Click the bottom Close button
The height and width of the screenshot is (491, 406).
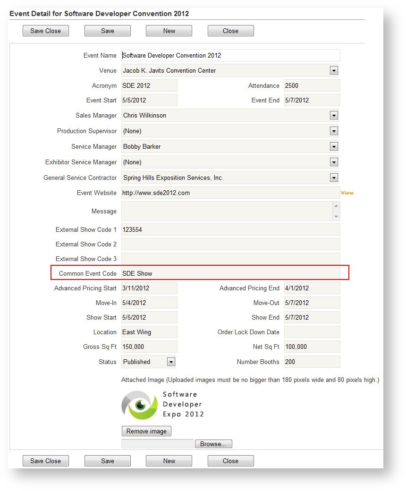[230, 460]
